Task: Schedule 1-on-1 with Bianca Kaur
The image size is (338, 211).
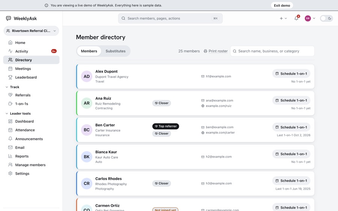Action: [x=291, y=154]
